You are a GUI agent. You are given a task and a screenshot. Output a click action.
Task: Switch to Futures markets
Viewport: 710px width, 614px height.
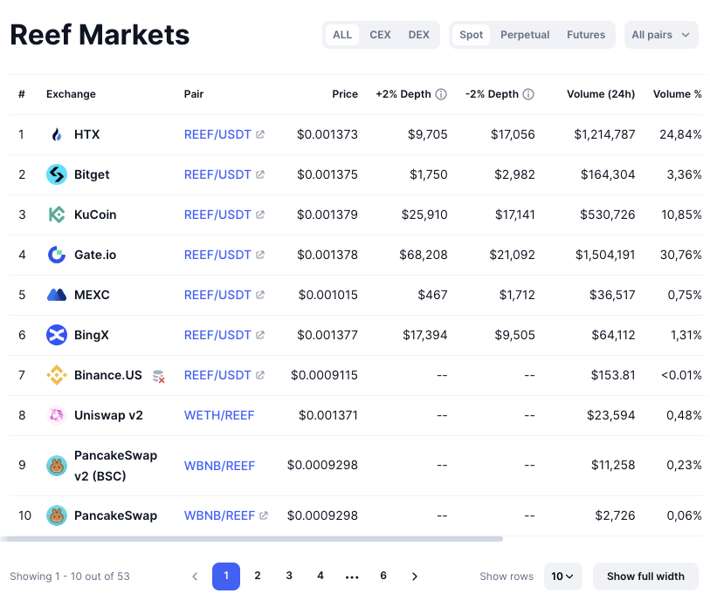[x=586, y=35]
